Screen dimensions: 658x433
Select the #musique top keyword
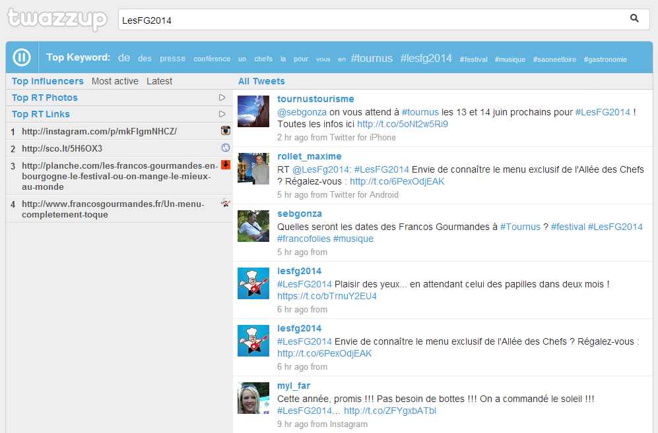coord(510,59)
